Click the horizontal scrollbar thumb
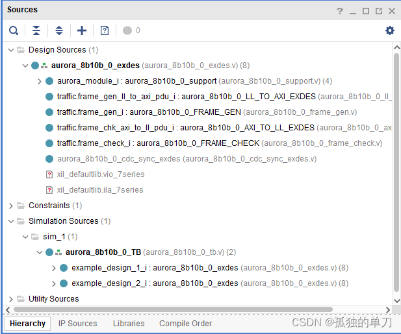 click(173, 309)
